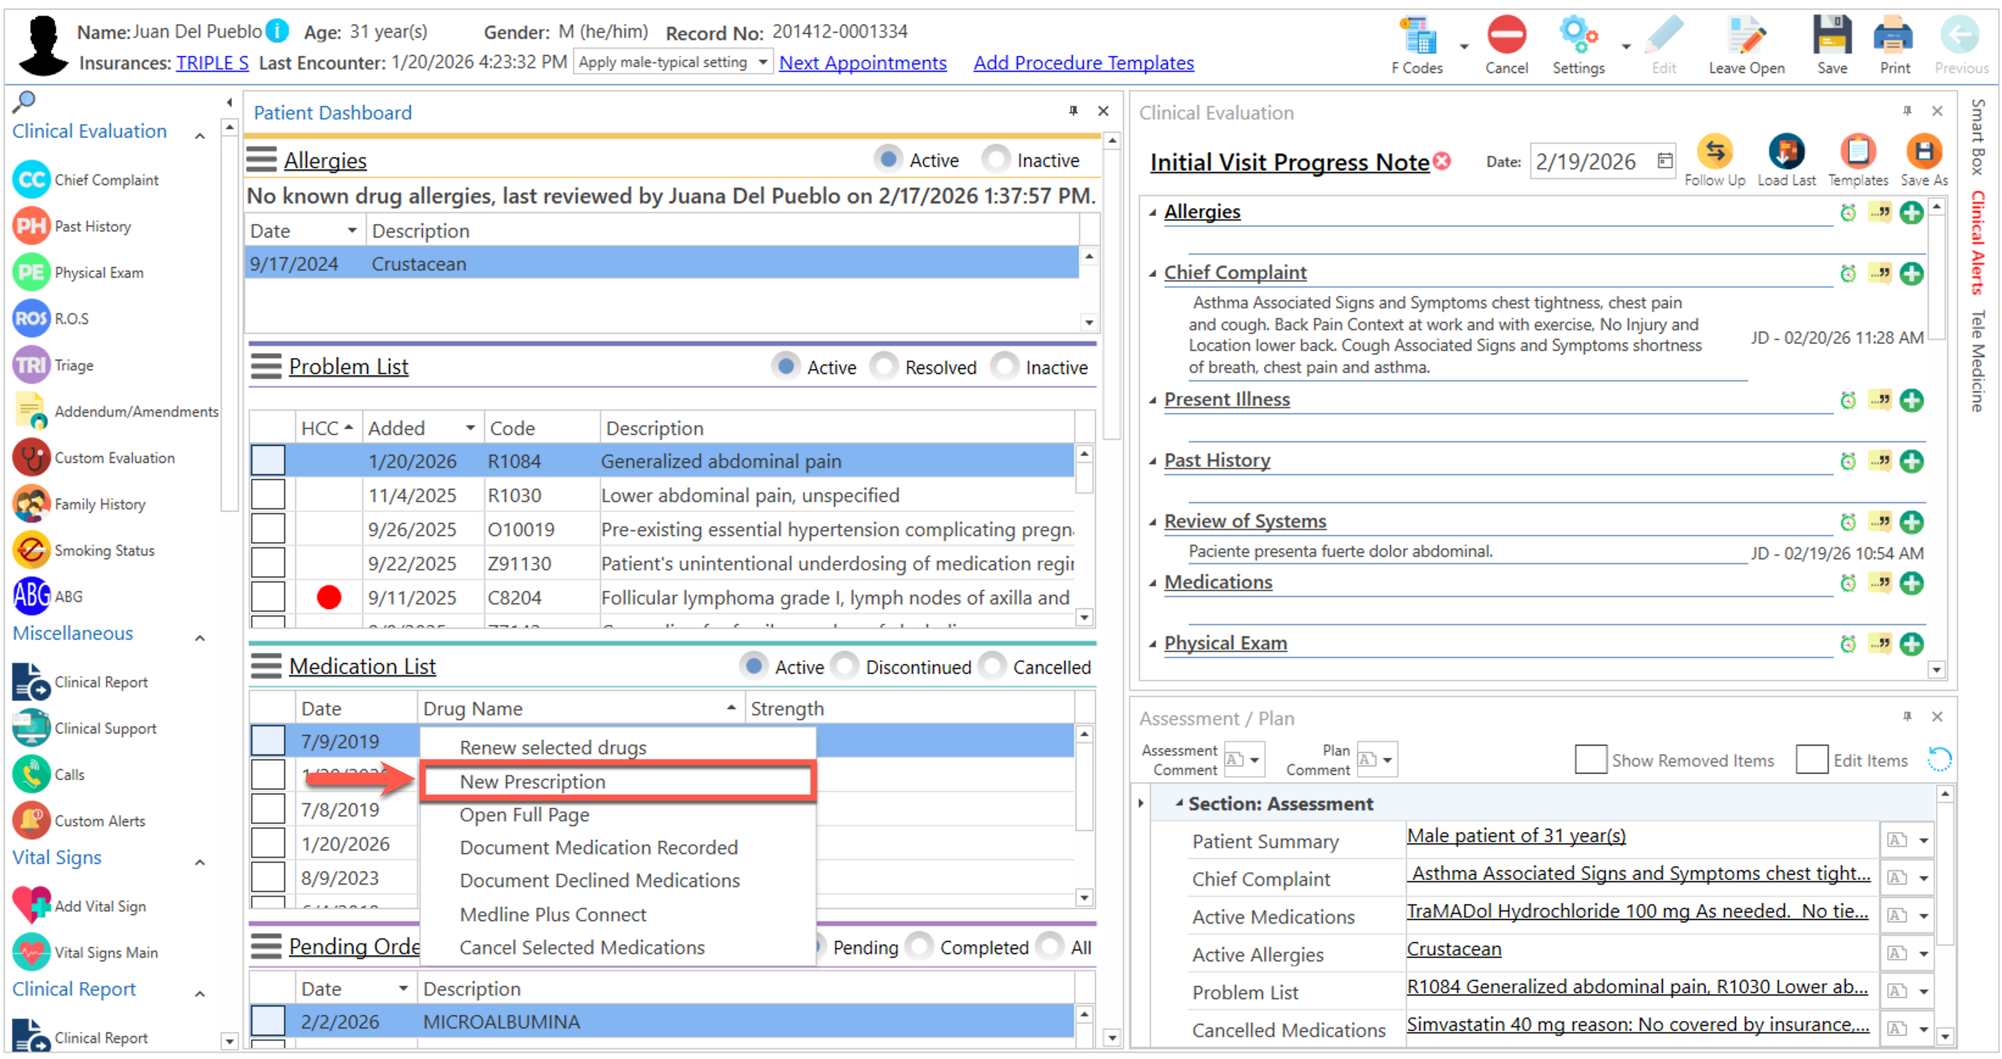Image resolution: width=2002 pixels, height=1059 pixels.
Task: Open the Templates icon in Clinical Evaluation
Action: 1858,153
